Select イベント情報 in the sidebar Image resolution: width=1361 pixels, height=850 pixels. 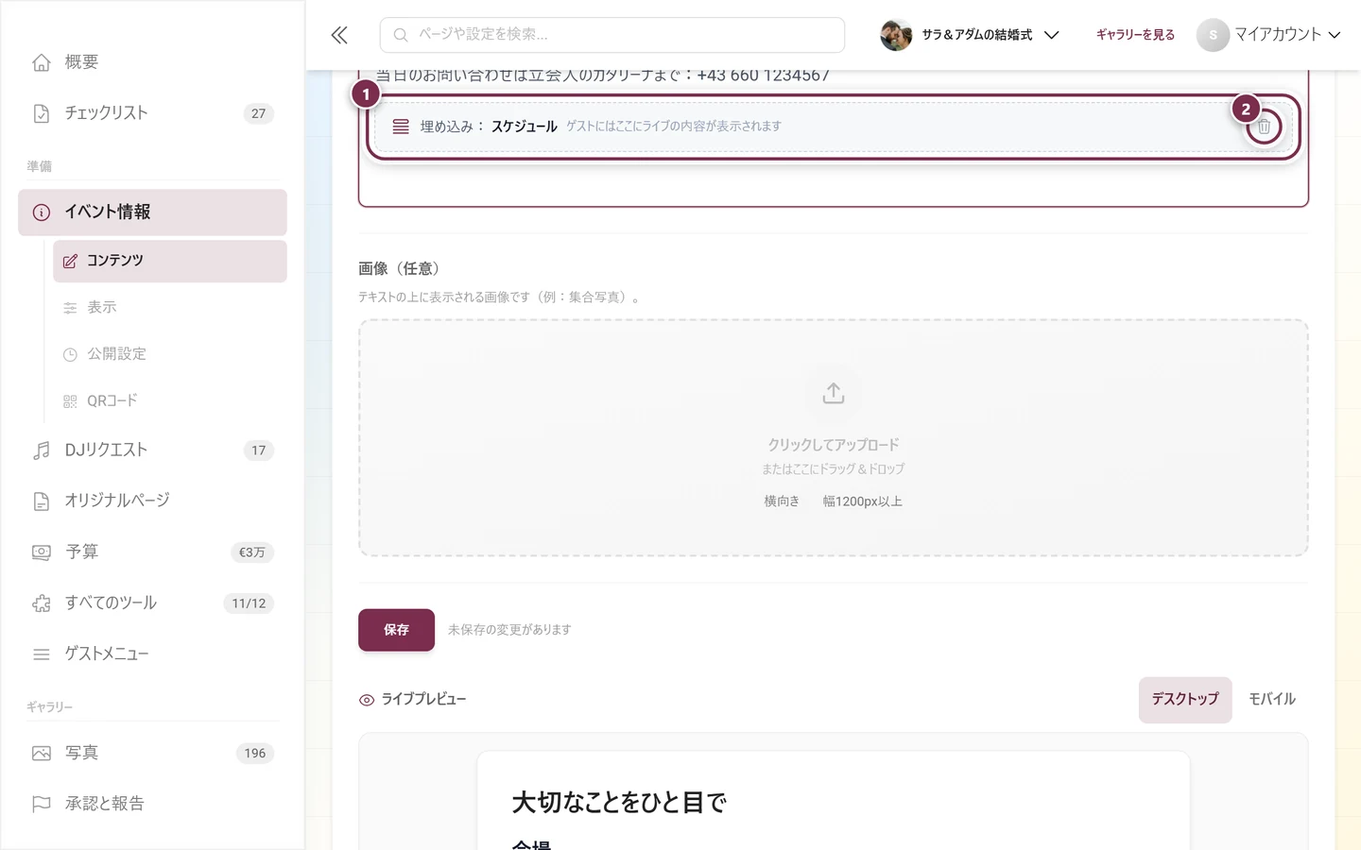tap(152, 212)
